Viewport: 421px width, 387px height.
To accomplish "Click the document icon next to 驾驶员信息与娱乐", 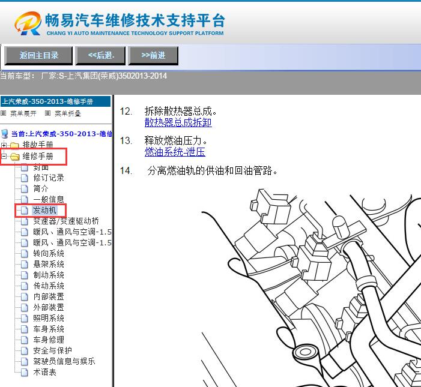I will click(25, 362).
